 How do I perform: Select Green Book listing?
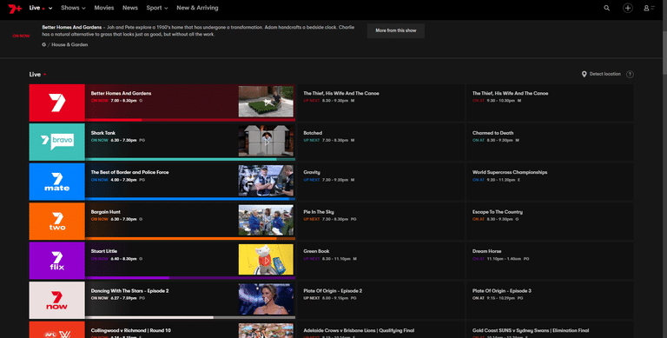coord(380,261)
